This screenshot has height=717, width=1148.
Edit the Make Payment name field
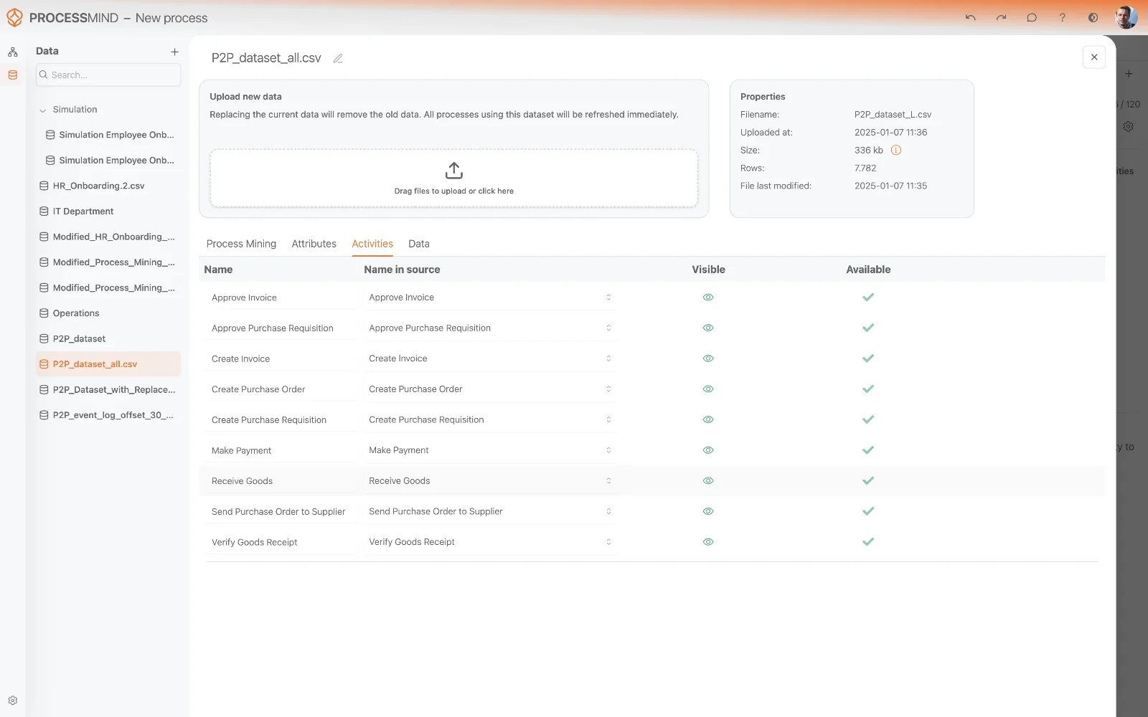pos(281,450)
